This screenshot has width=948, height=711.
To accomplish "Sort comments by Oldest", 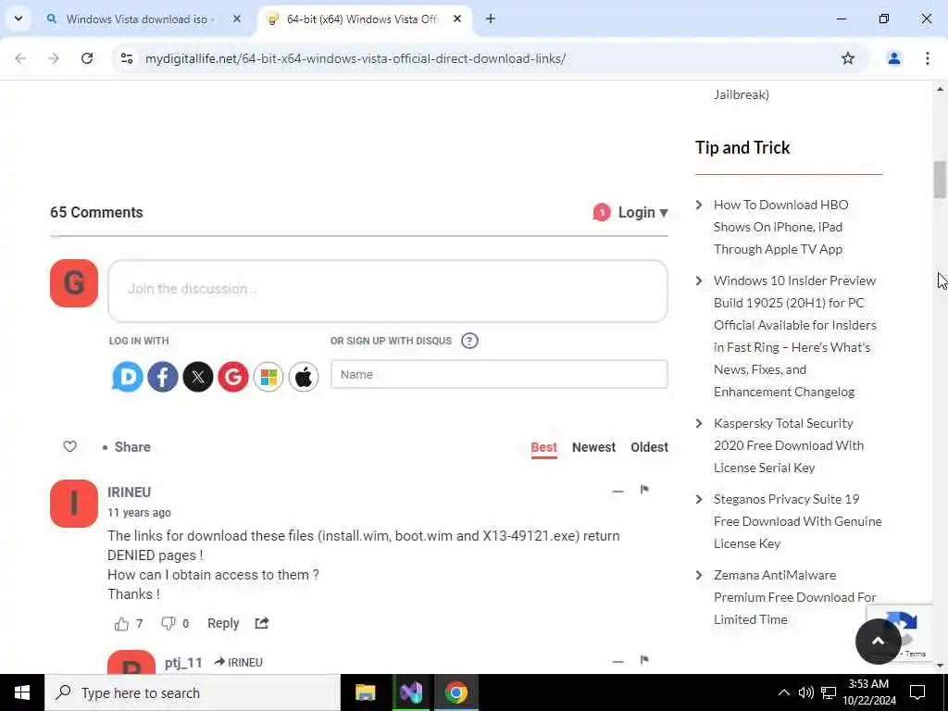I will 649,447.
